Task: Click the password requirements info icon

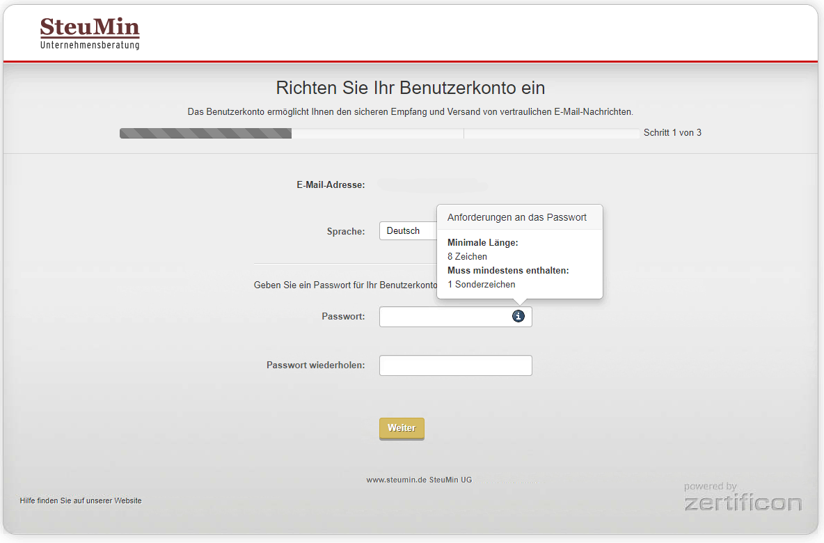Action: [518, 316]
